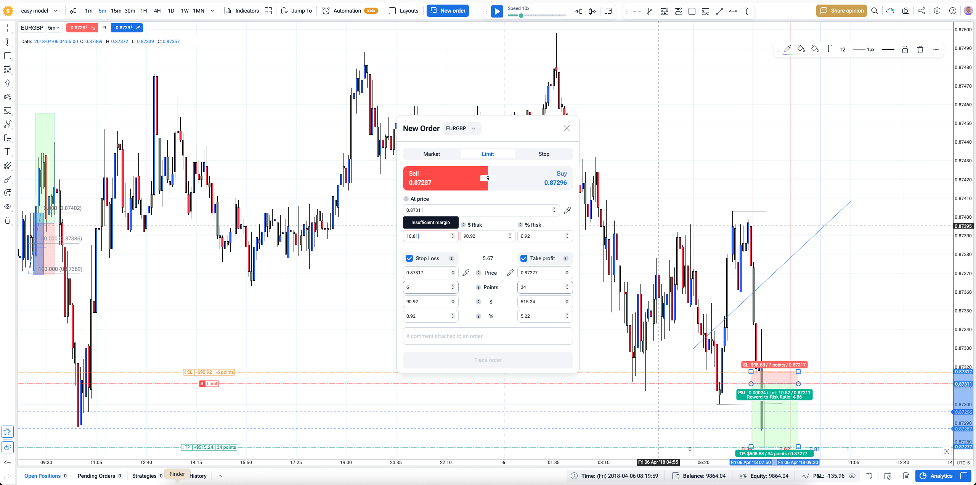Open the easy model project dropdown

(39, 11)
